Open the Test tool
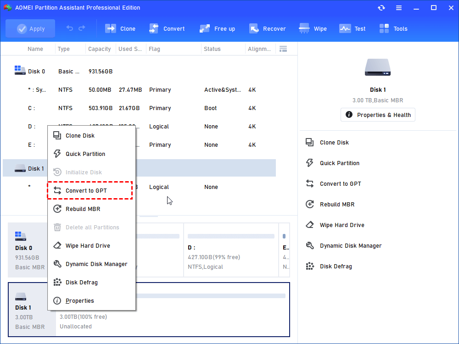 coord(353,28)
